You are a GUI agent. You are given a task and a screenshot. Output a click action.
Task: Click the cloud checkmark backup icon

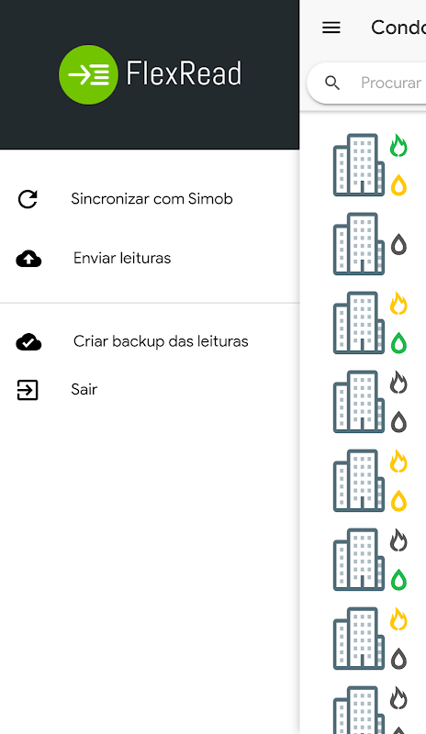pos(28,341)
